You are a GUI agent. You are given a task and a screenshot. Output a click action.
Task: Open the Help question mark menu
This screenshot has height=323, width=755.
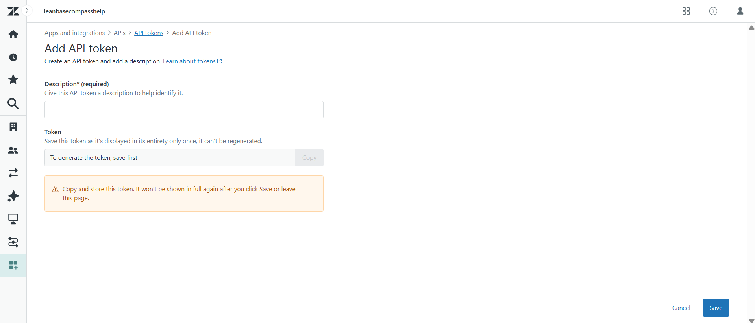coord(713,11)
